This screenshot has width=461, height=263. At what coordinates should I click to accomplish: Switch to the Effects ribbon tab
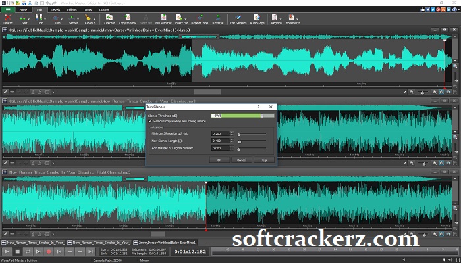pos(72,10)
